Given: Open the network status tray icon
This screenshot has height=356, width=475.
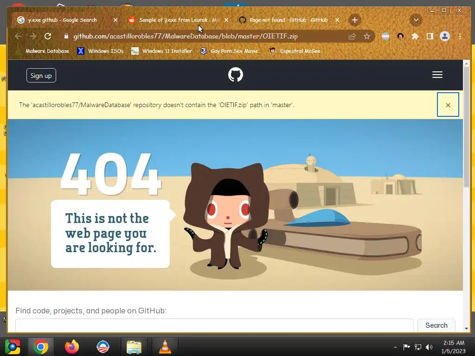Looking at the screenshot, I should pos(418,347).
